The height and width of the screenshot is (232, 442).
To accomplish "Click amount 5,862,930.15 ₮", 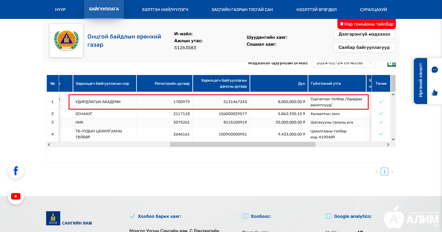I will tap(292, 113).
